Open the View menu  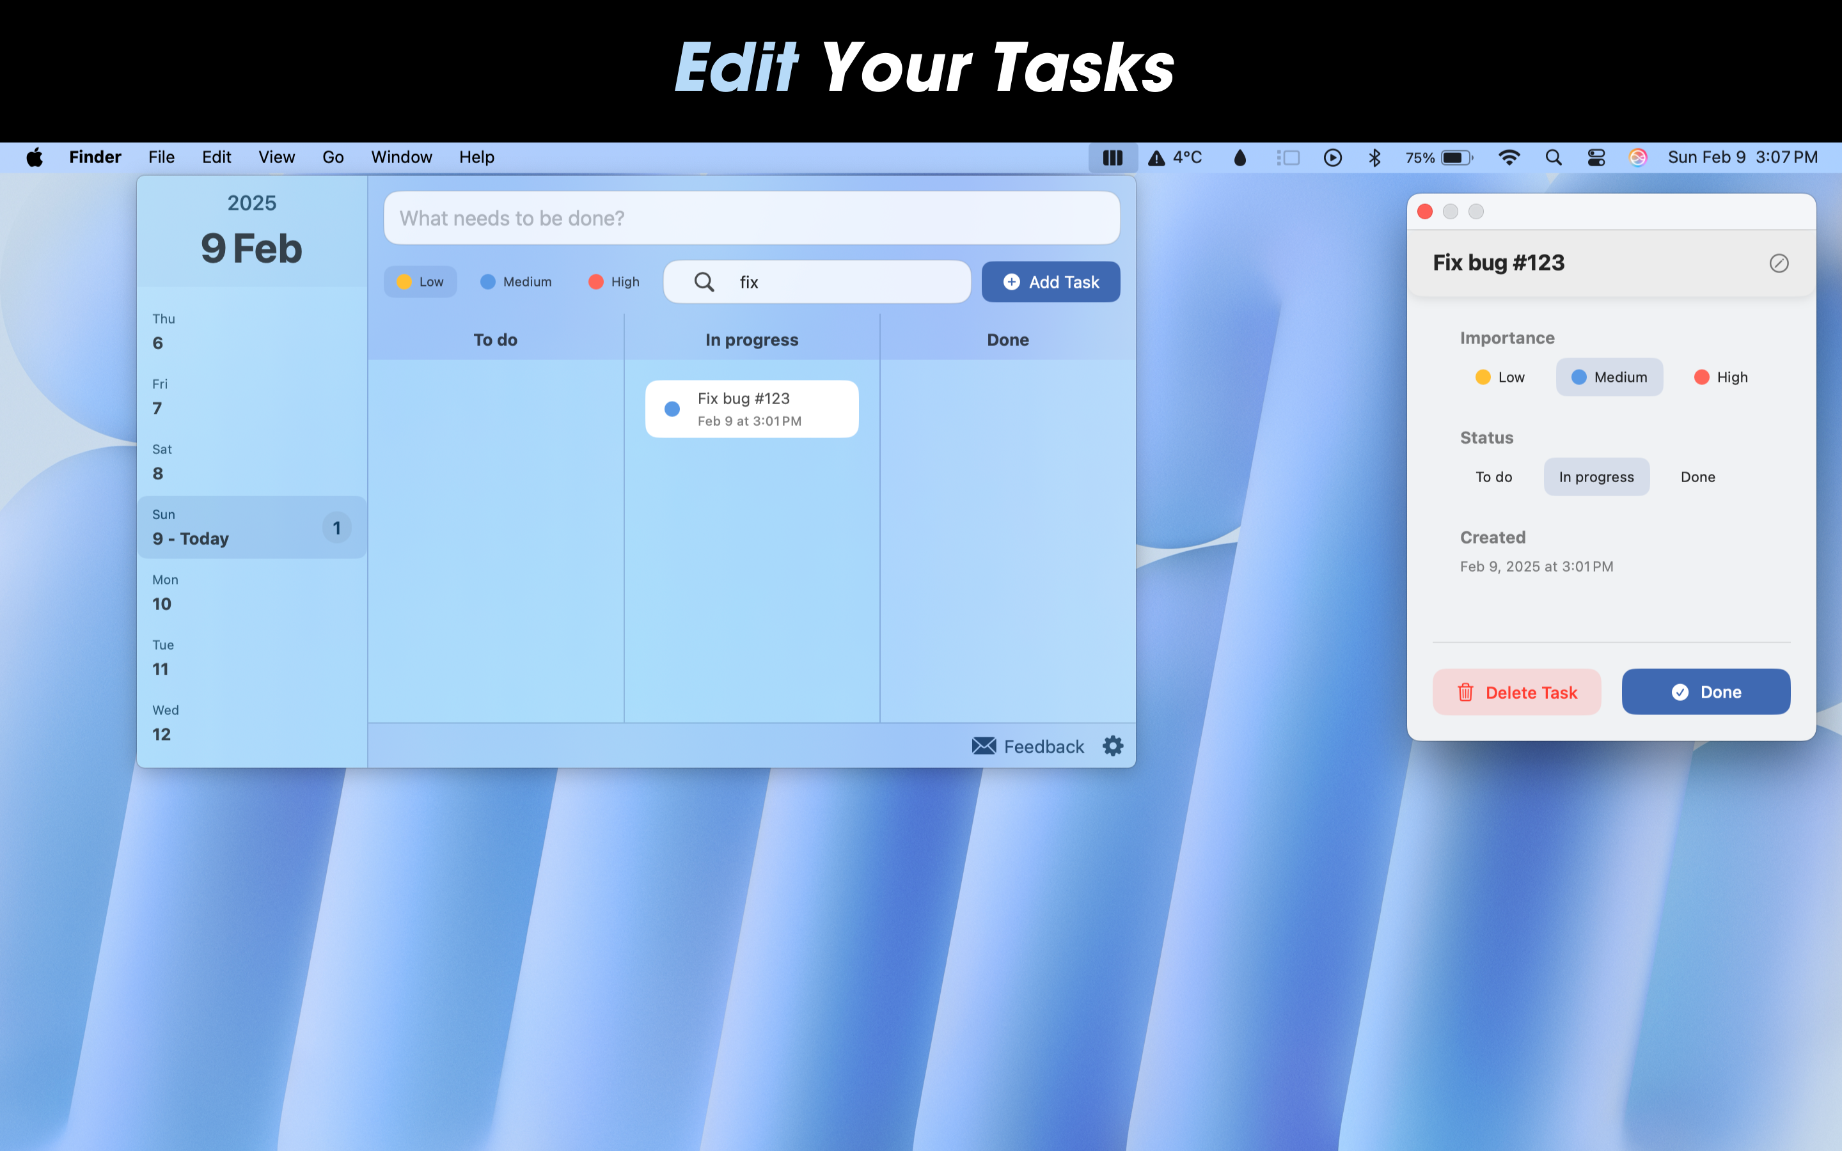tap(276, 157)
